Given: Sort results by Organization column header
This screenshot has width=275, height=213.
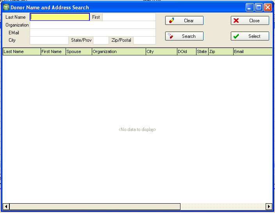Looking at the screenshot, I should click(x=119, y=51).
